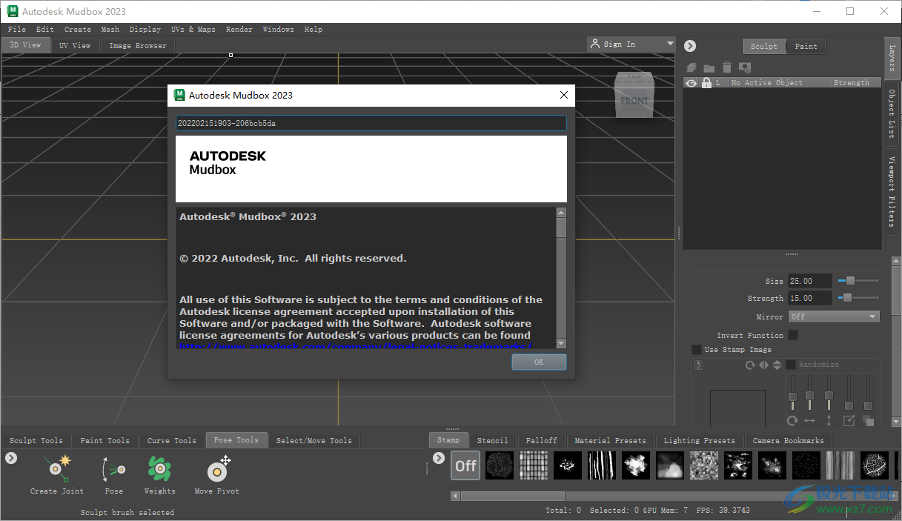Click the randomize rotation icon below sliders
Image resolution: width=902 pixels, height=521 pixels.
point(792,420)
